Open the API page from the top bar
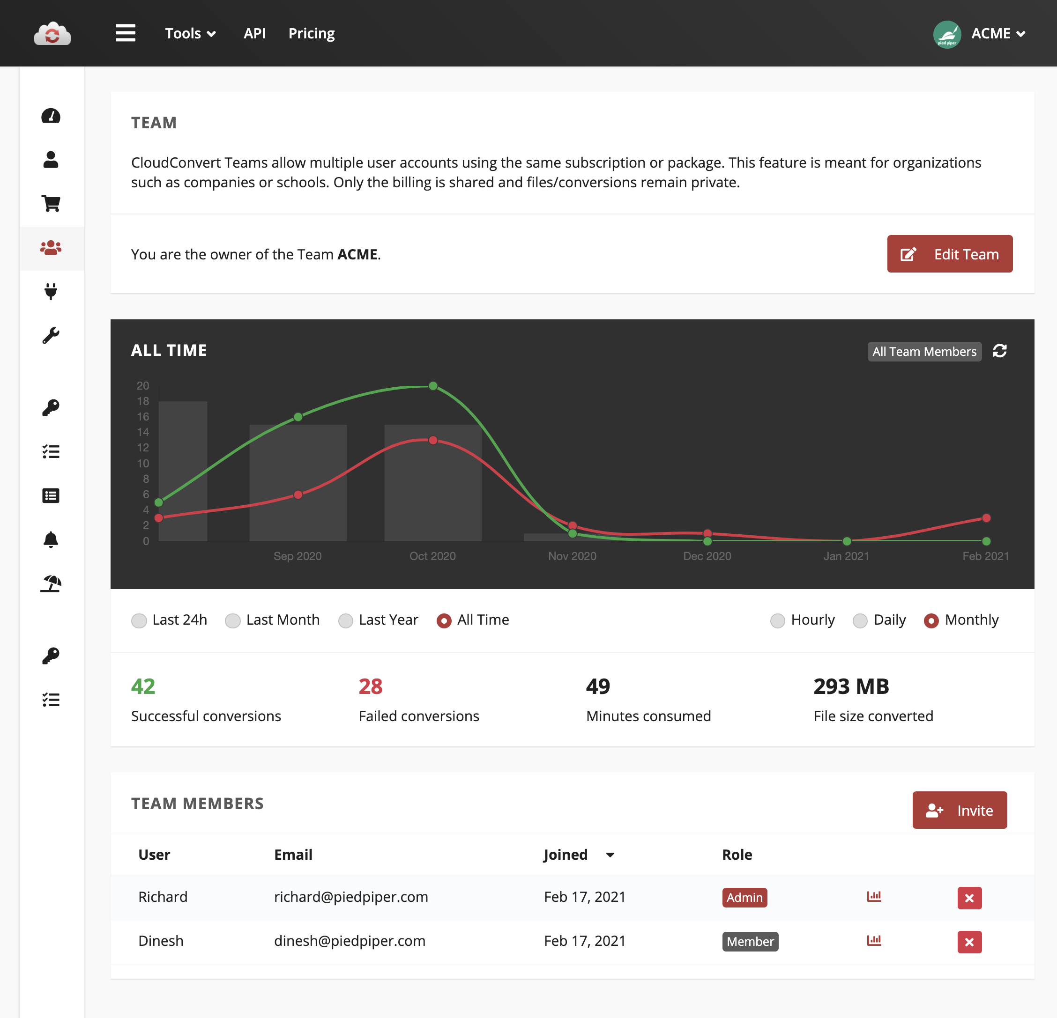The width and height of the screenshot is (1057, 1018). point(254,33)
